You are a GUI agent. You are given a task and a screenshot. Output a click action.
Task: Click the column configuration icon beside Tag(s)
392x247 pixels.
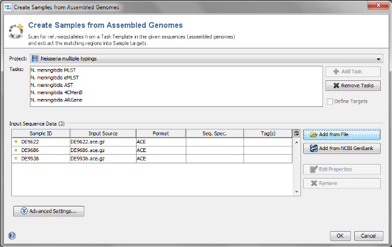point(296,133)
